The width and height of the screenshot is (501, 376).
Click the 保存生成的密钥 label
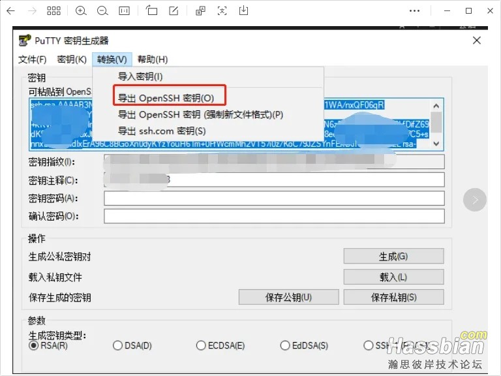click(60, 298)
